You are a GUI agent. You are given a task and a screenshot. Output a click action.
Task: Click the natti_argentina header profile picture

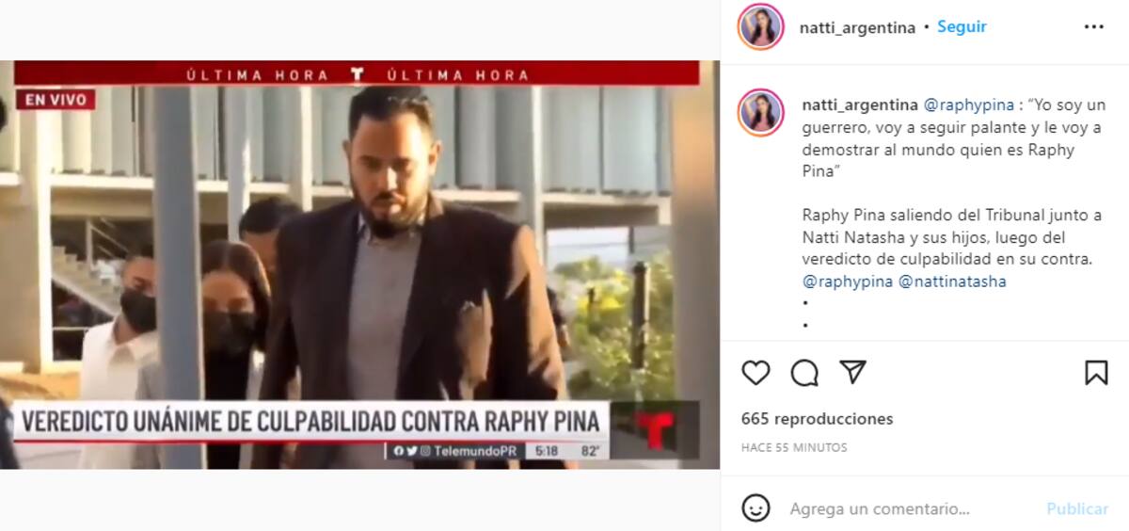[x=761, y=27]
